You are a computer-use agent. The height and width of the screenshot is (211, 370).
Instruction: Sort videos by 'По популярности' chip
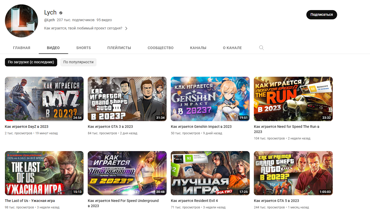point(78,62)
